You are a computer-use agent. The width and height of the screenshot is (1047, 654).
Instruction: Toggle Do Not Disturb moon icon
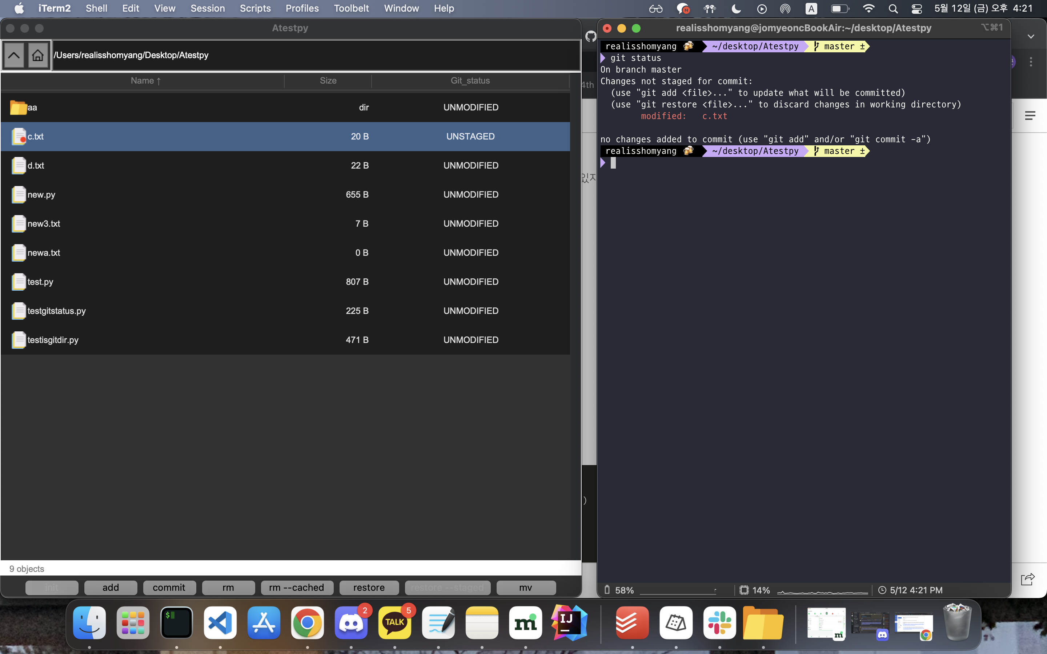pos(736,9)
